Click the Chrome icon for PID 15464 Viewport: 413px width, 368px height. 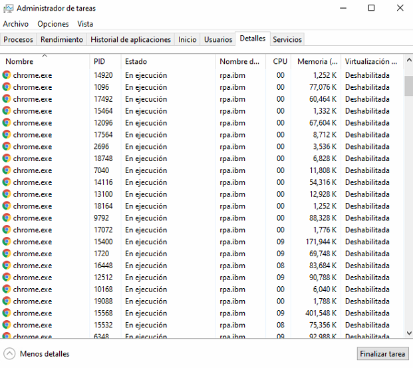tap(7, 110)
